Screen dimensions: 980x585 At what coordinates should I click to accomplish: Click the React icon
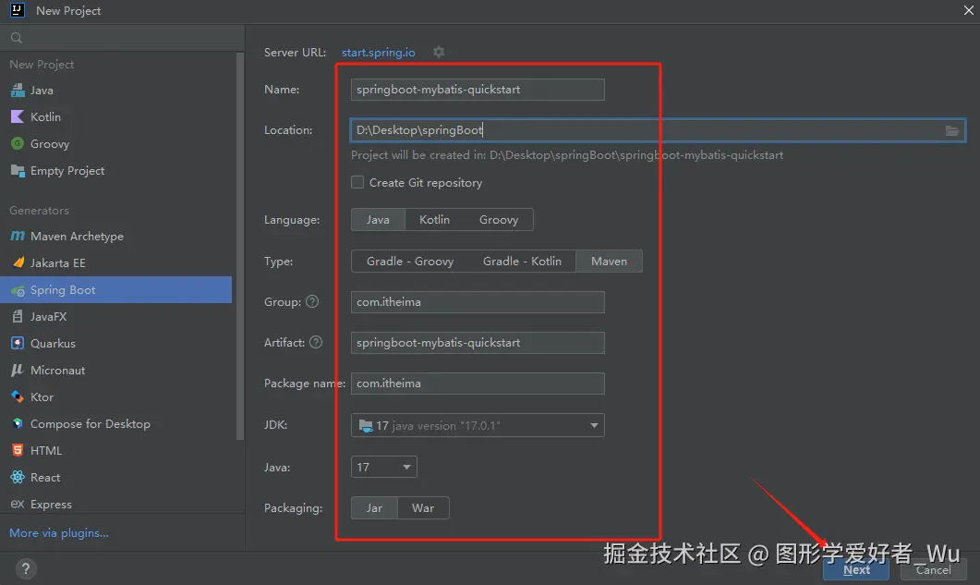[18, 478]
